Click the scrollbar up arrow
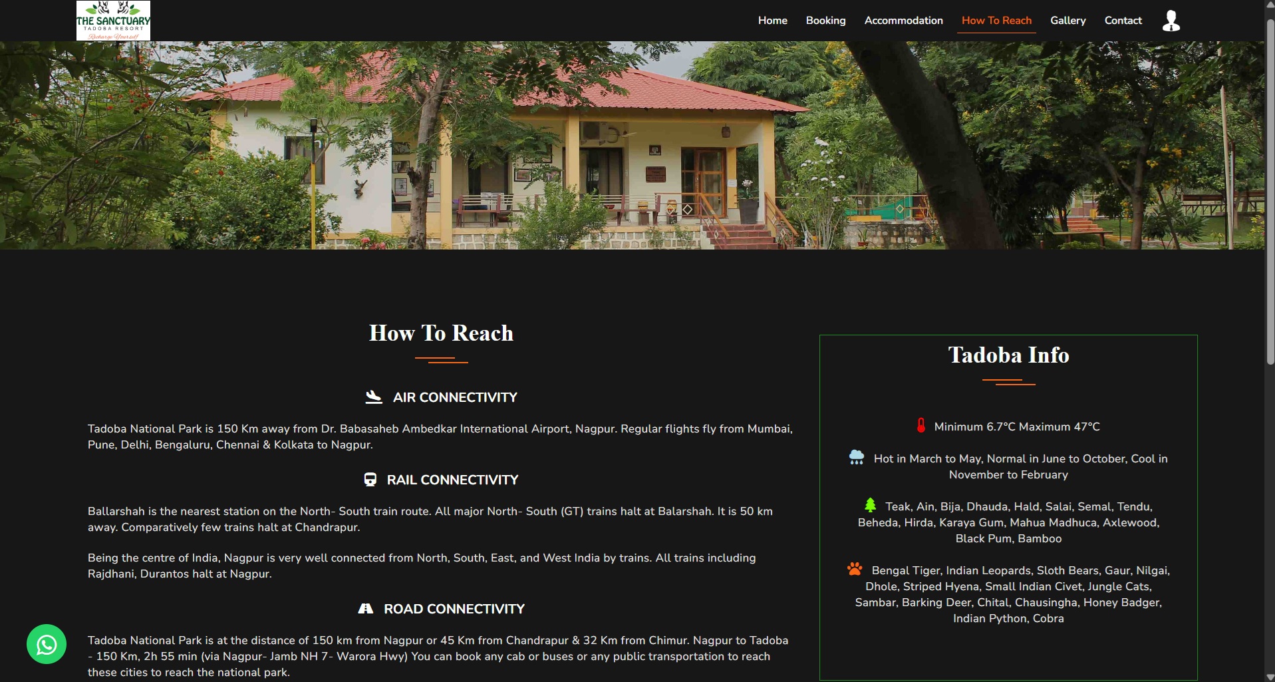The height and width of the screenshot is (682, 1275). (1270, 5)
